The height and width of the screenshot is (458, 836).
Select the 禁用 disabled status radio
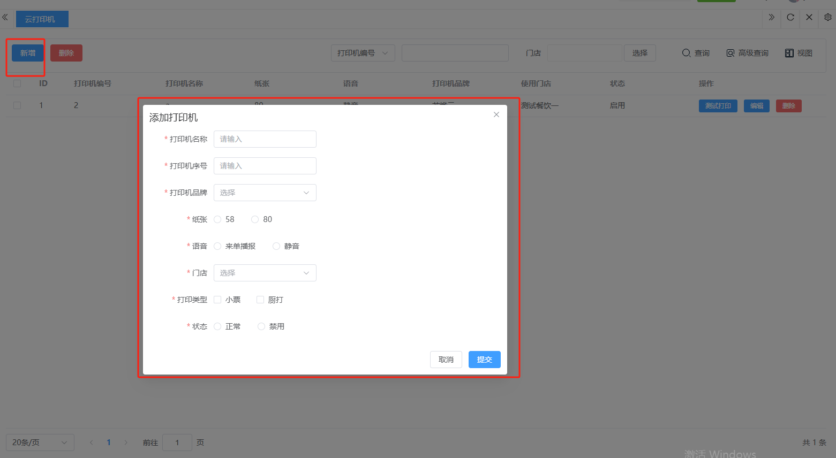pos(261,326)
